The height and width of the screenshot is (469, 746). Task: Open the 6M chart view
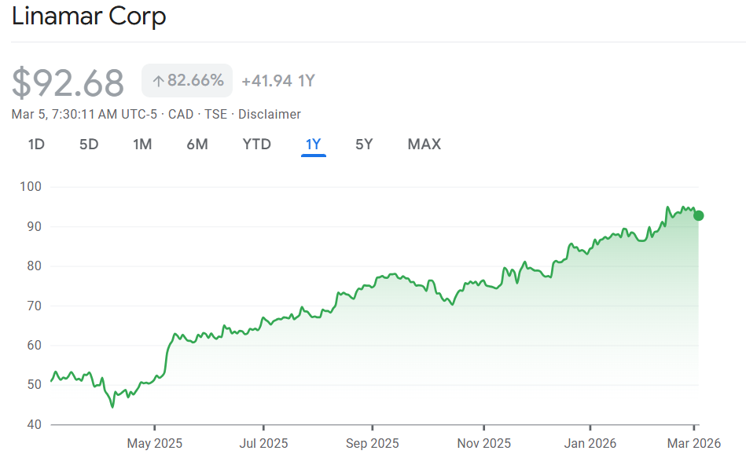(197, 145)
